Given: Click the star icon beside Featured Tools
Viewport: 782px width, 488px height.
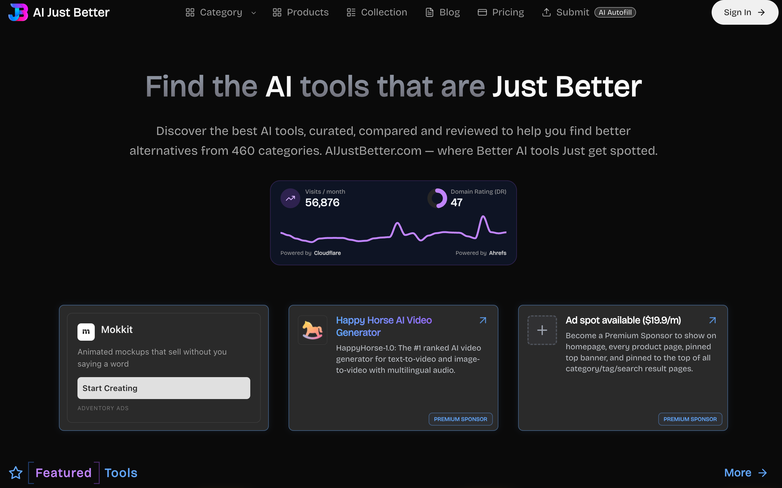Looking at the screenshot, I should point(16,473).
